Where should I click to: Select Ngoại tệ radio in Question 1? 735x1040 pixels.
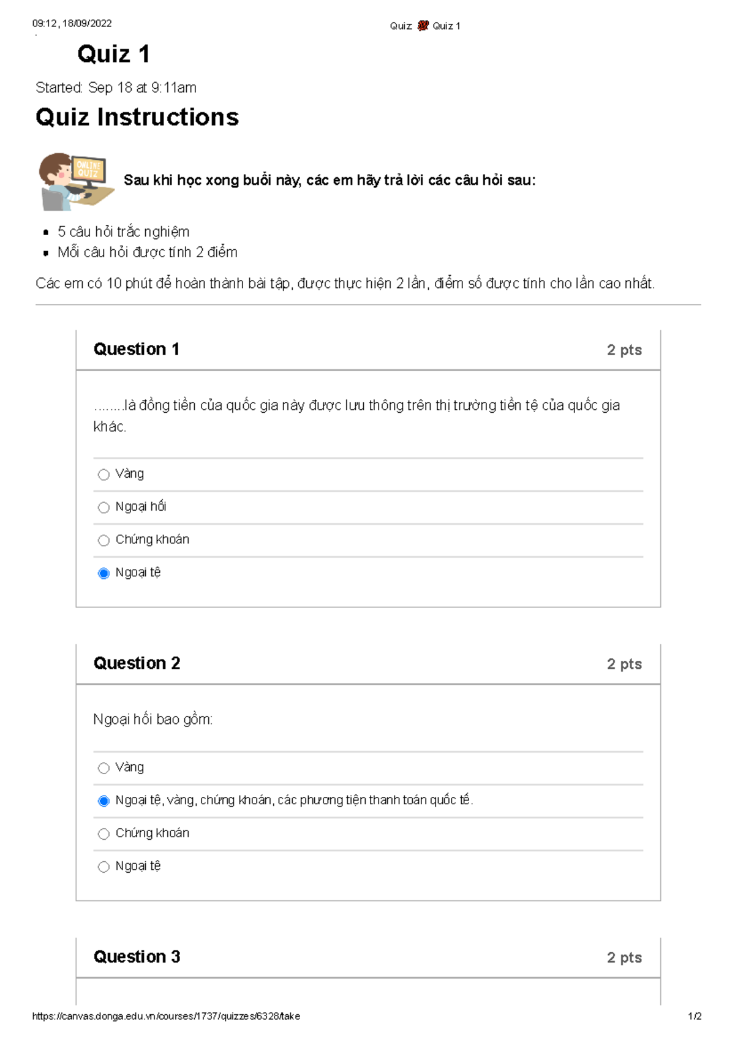(x=104, y=573)
